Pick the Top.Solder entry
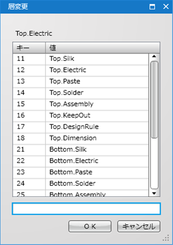The width and height of the screenshot is (173, 245). coord(80,93)
